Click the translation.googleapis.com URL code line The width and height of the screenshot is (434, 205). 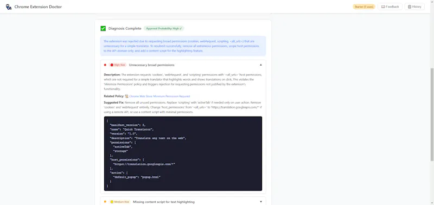point(144,164)
